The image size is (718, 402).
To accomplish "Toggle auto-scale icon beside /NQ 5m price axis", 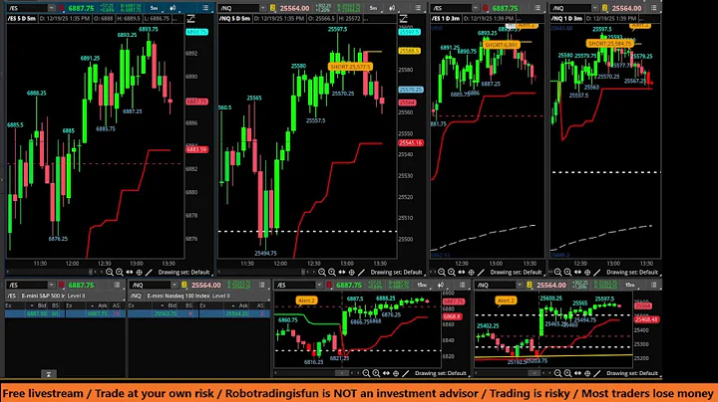I will tap(404, 19).
